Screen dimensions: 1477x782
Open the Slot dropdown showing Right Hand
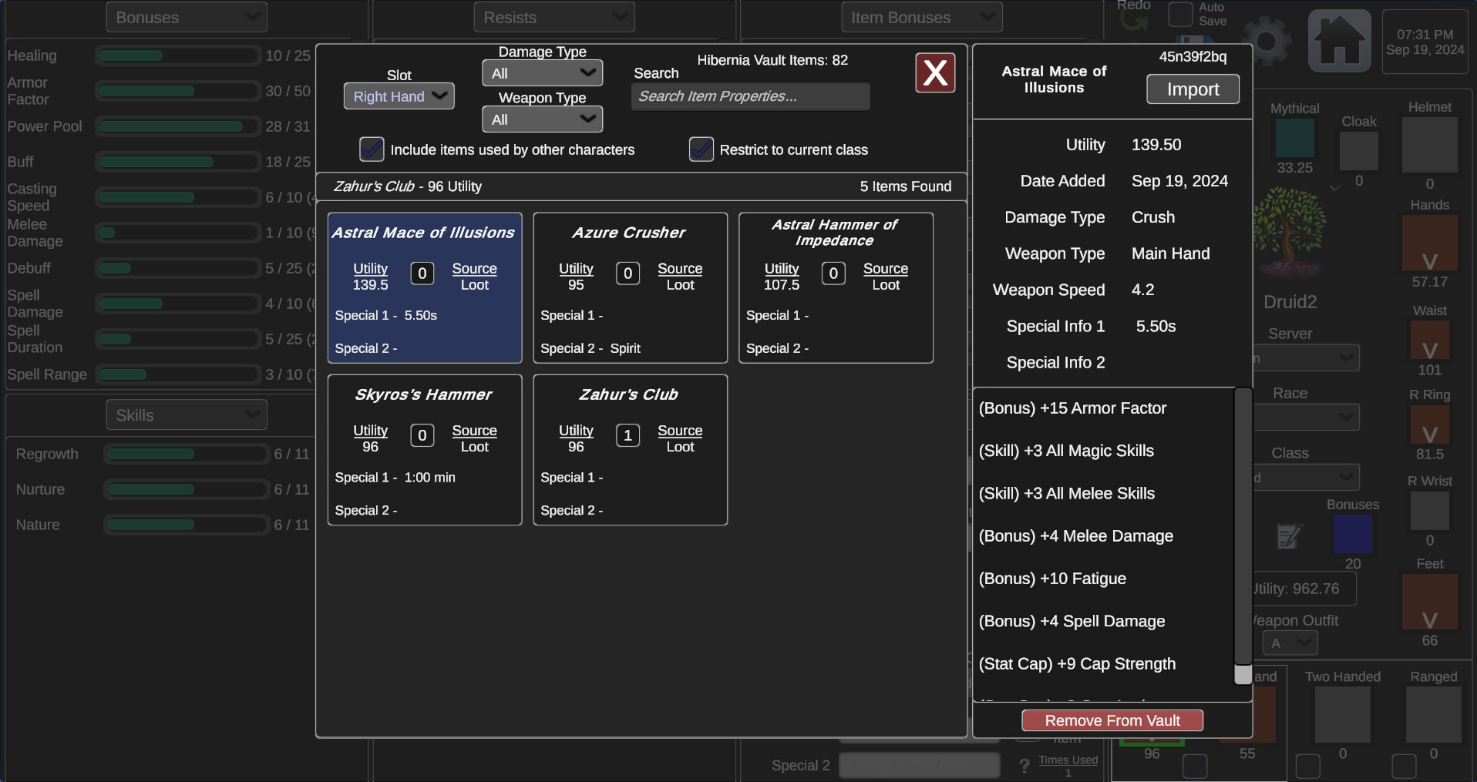pyautogui.click(x=398, y=96)
